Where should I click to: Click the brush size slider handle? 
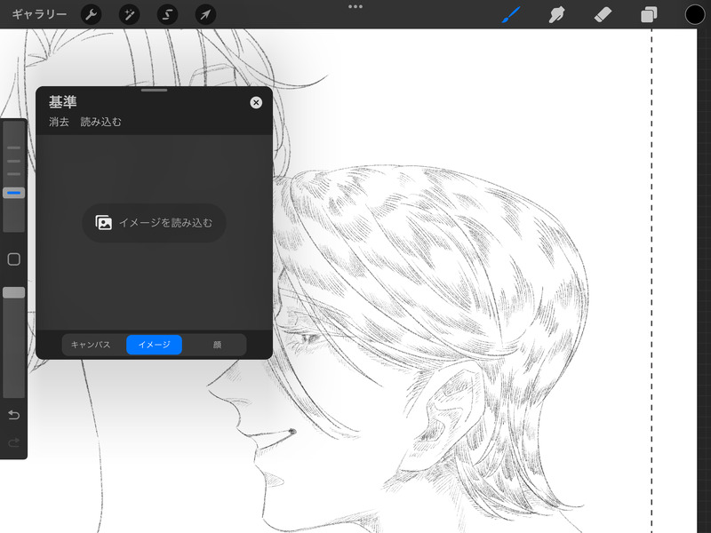pos(13,193)
